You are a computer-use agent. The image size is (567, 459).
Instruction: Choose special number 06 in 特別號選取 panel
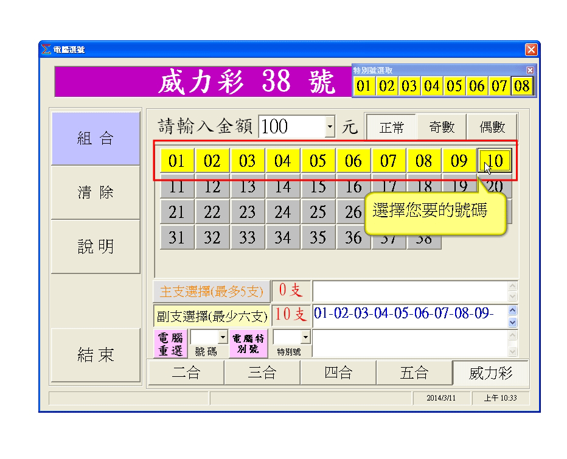476,86
